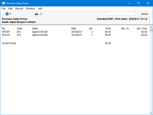Click the Disc. % column header

click(125, 28)
